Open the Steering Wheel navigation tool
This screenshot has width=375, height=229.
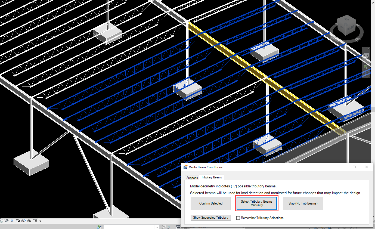click(366, 56)
